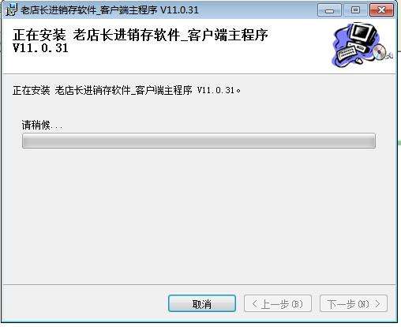The width and height of the screenshot is (401, 327).
Task: Click the computer monitor in the setup graphic
Action: point(362,34)
